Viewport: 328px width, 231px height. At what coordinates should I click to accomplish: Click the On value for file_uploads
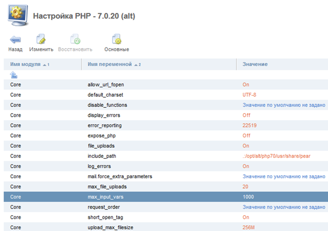(246, 146)
